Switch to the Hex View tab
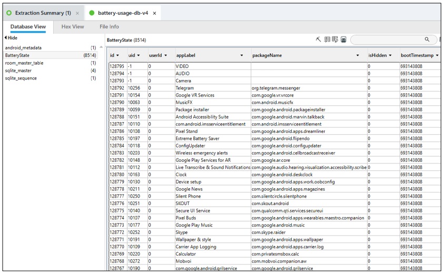Screen dimensions: 443x273 coord(73,26)
